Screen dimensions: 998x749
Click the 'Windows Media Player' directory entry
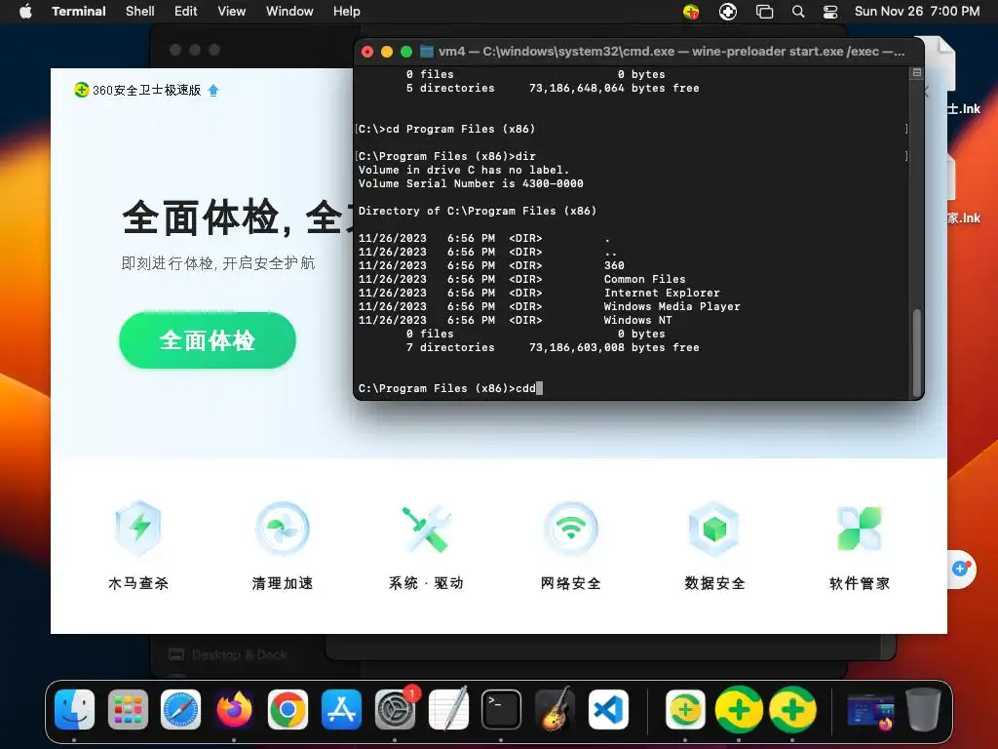click(x=672, y=306)
